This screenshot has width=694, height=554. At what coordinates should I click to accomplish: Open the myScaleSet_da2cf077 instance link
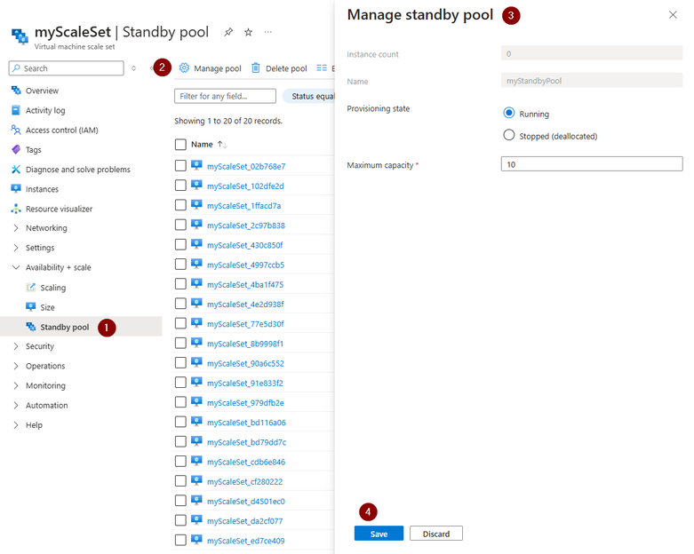coord(244,521)
